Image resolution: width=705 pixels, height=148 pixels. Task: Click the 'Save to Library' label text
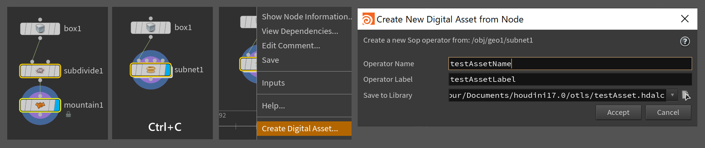point(388,95)
